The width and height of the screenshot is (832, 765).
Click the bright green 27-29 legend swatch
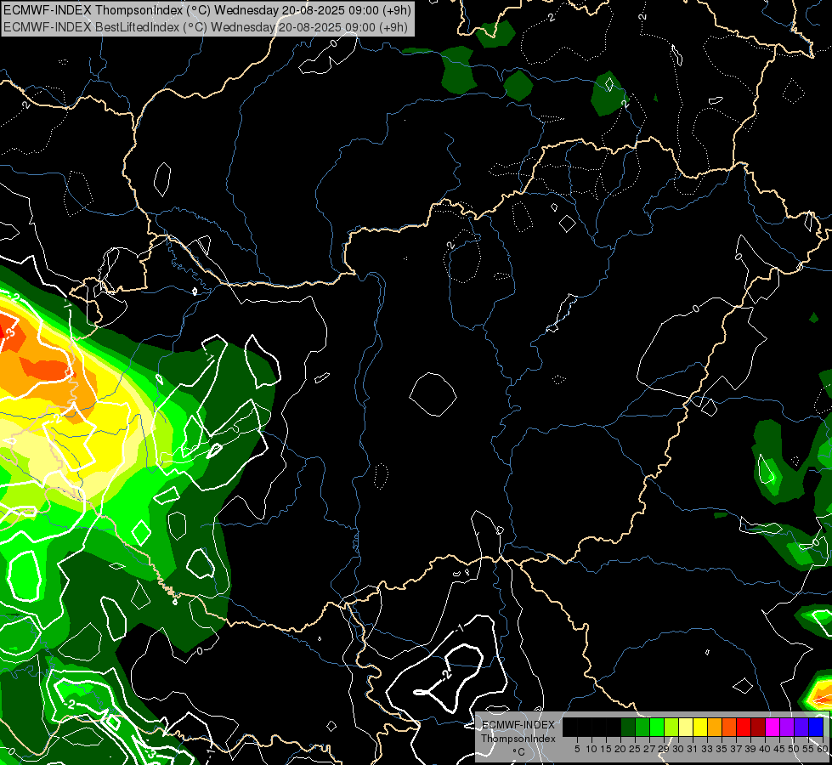tap(657, 727)
